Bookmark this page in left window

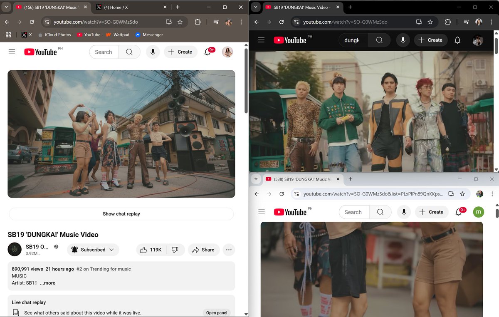point(180,22)
